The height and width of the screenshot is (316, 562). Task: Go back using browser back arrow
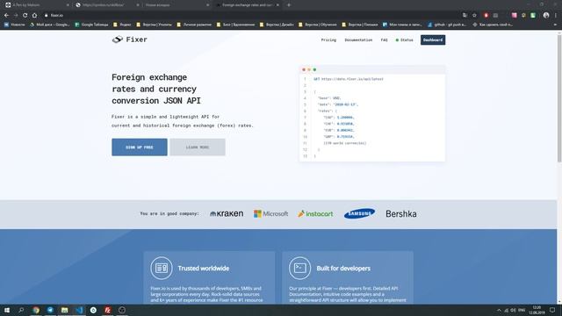(6, 16)
